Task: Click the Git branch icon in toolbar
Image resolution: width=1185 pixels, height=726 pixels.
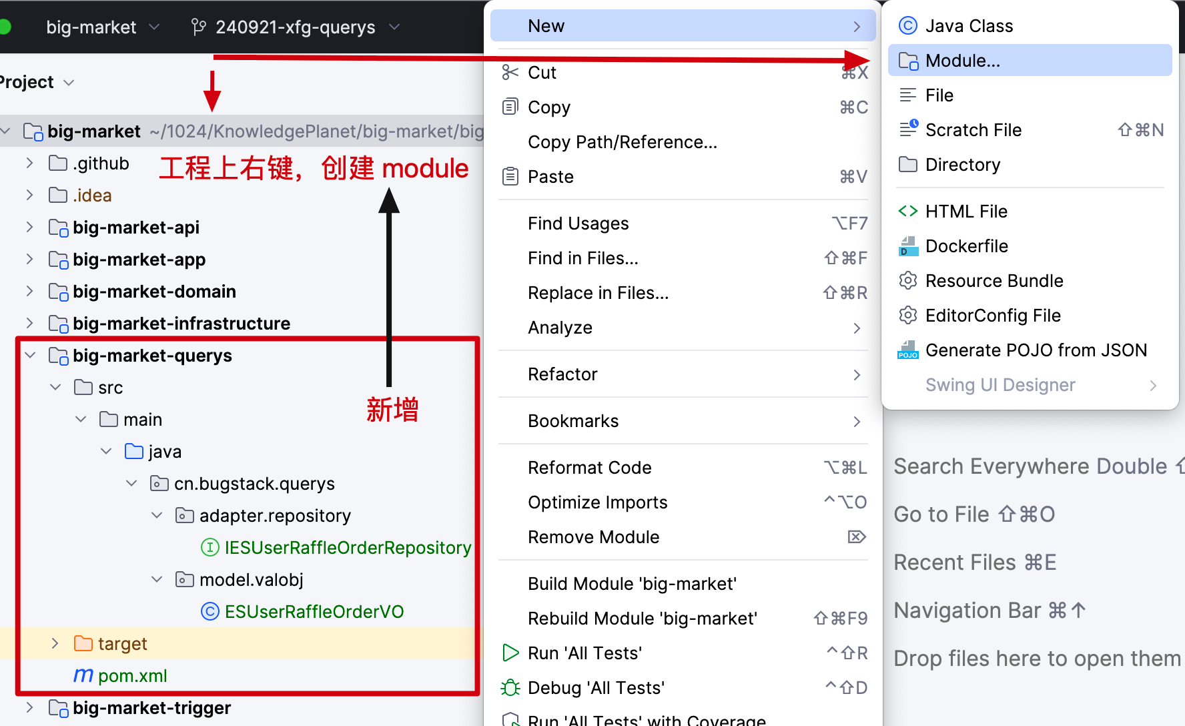Action: click(x=198, y=27)
